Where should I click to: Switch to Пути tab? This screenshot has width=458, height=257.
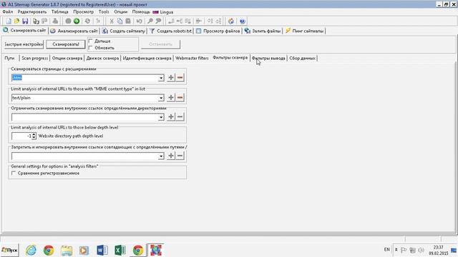point(9,59)
